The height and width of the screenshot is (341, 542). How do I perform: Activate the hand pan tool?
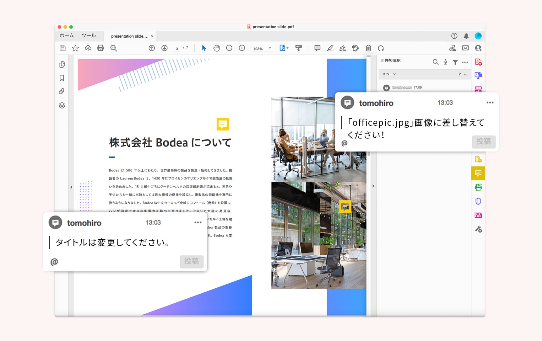coord(216,48)
